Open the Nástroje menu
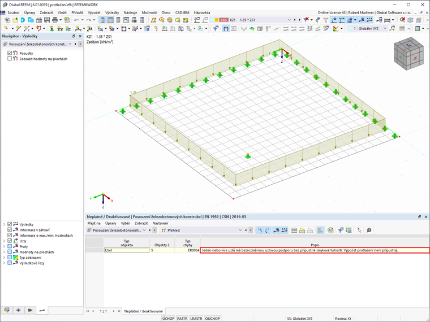This screenshot has height=322, width=430. (130, 12)
